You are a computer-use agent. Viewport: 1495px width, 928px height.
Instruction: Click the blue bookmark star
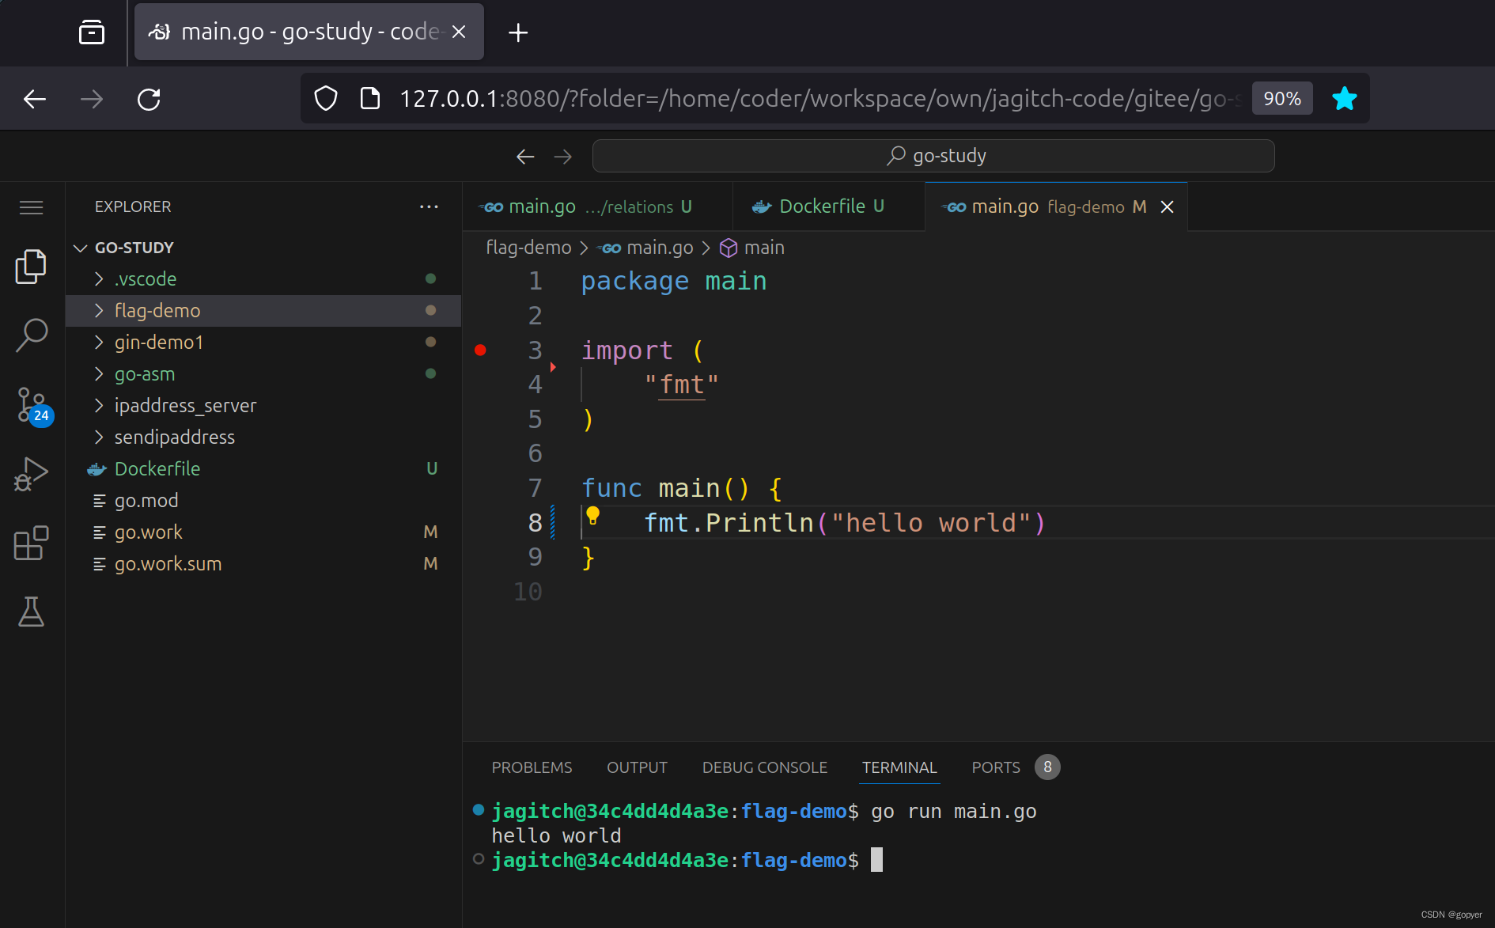pos(1344,98)
